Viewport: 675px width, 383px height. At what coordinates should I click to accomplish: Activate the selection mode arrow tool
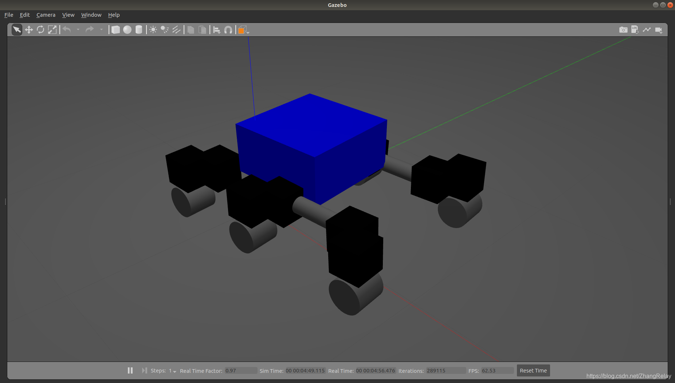[x=17, y=30]
